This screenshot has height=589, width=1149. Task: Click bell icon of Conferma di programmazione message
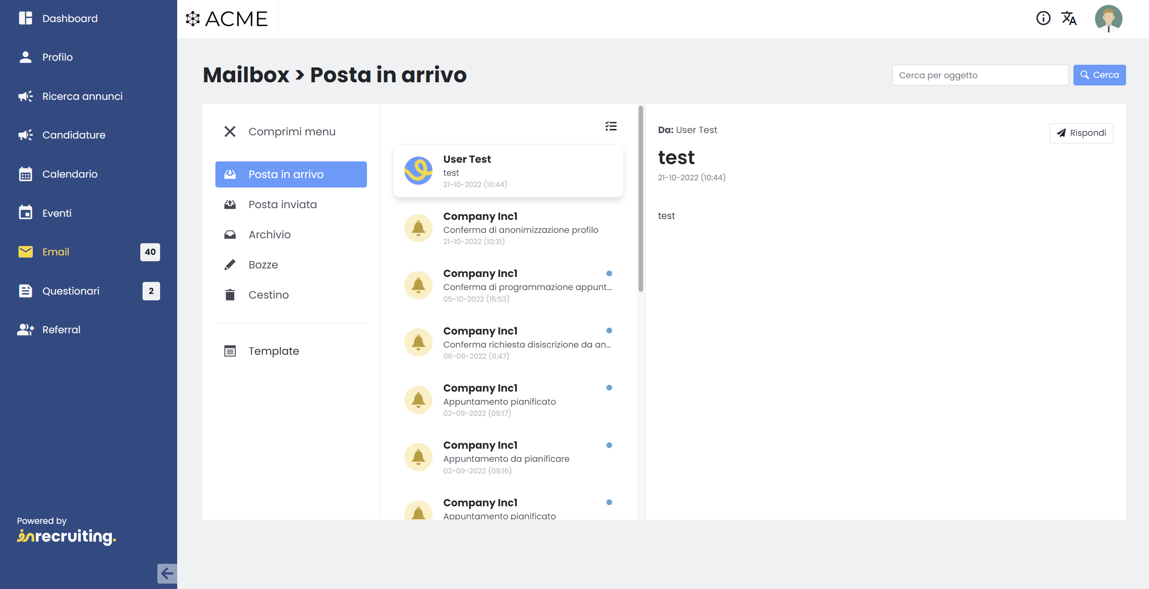click(418, 285)
